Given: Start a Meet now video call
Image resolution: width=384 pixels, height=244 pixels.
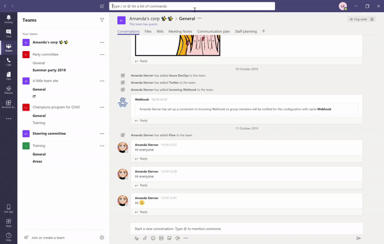Looking at the screenshot, I should pos(177,238).
